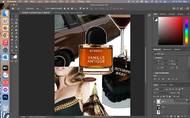Viewport: 190px width, 118px height.
Task: Select the Blur tool
Action: coord(16,36)
